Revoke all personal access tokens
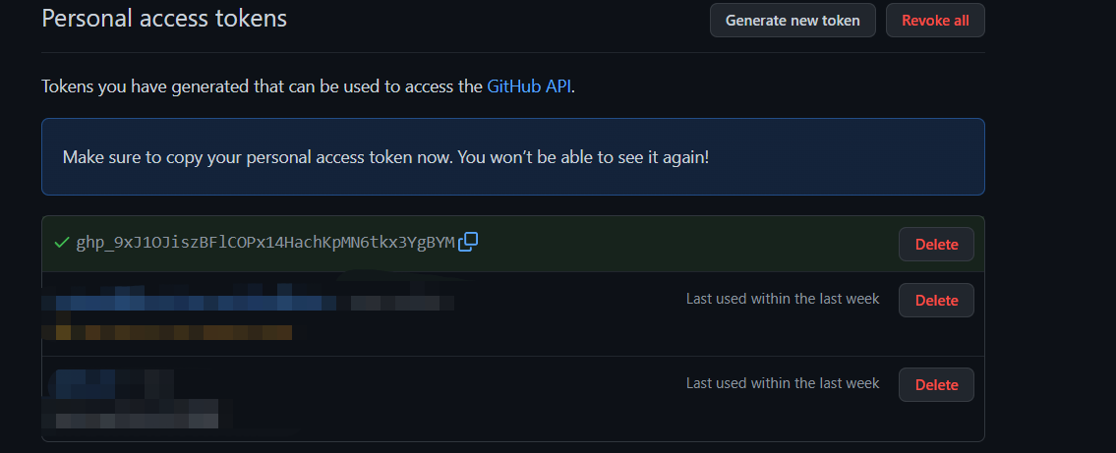 (x=934, y=20)
